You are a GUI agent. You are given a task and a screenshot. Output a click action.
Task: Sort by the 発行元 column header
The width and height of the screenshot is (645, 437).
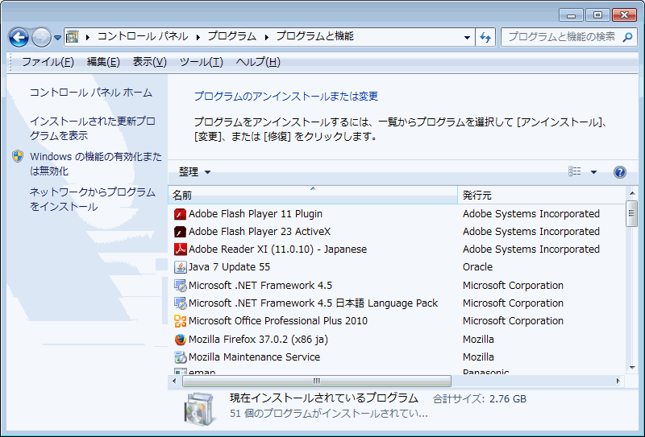[541, 195]
